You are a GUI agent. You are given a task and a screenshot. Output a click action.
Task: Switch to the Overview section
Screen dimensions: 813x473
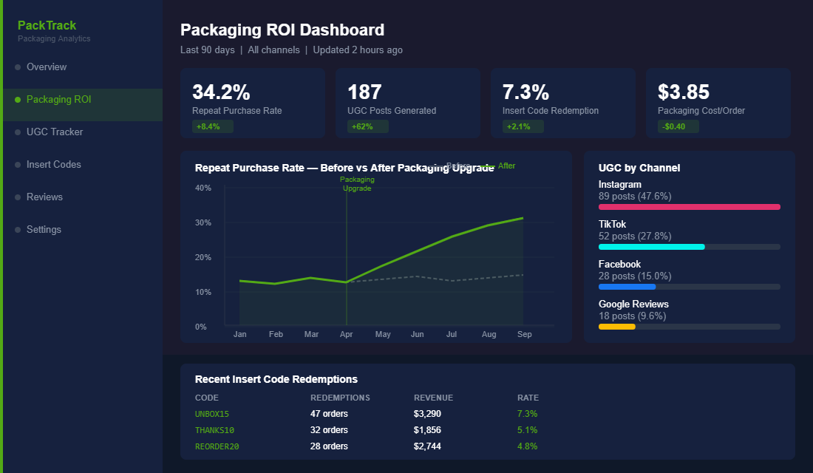(x=47, y=67)
